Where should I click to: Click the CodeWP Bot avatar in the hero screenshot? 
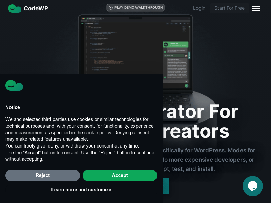[166, 44]
